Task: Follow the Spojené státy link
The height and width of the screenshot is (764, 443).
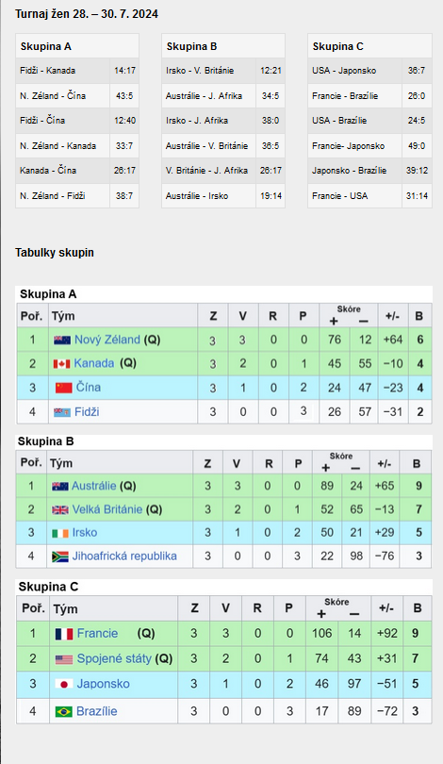Action: [x=114, y=658]
